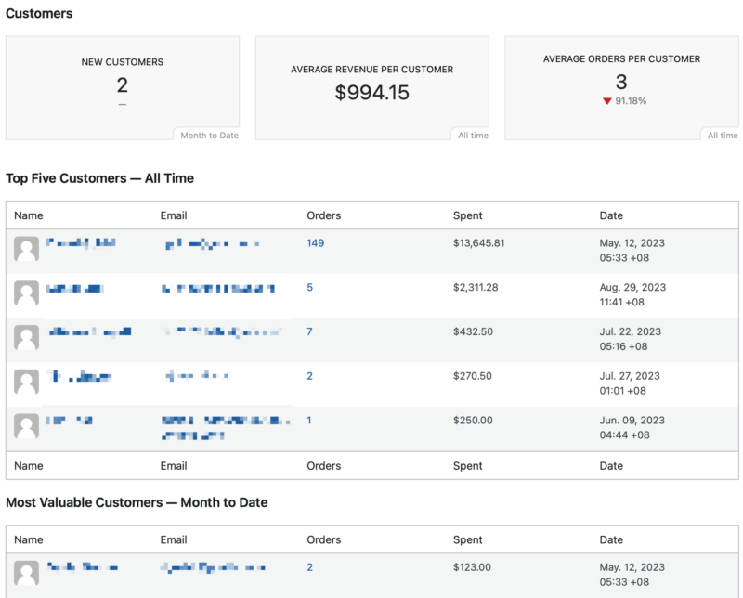
Task: Click the customer name in the $2,311.28 row
Action: (74, 289)
